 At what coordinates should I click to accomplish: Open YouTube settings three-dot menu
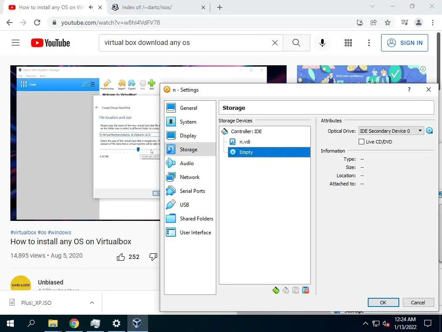click(x=369, y=43)
